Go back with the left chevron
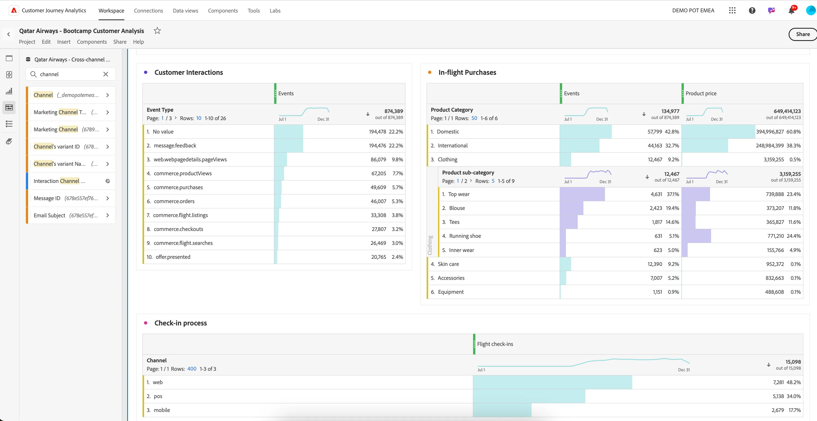The image size is (817, 421). tap(8, 34)
